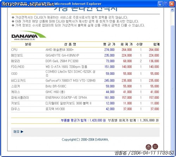176x157 pixels.
Task: Click Copyright 2000-2004 DANAWA text
Action: [85, 139]
